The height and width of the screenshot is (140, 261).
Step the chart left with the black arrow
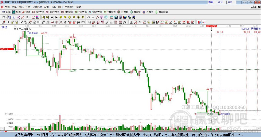(52, 17)
